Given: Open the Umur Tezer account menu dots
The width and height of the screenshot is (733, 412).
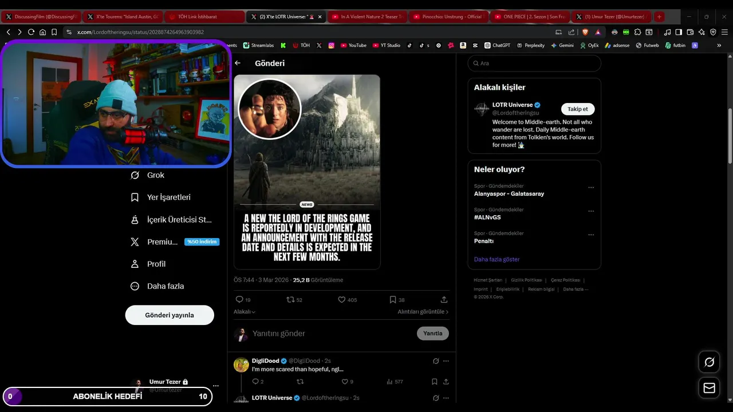Looking at the screenshot, I should (x=216, y=386).
